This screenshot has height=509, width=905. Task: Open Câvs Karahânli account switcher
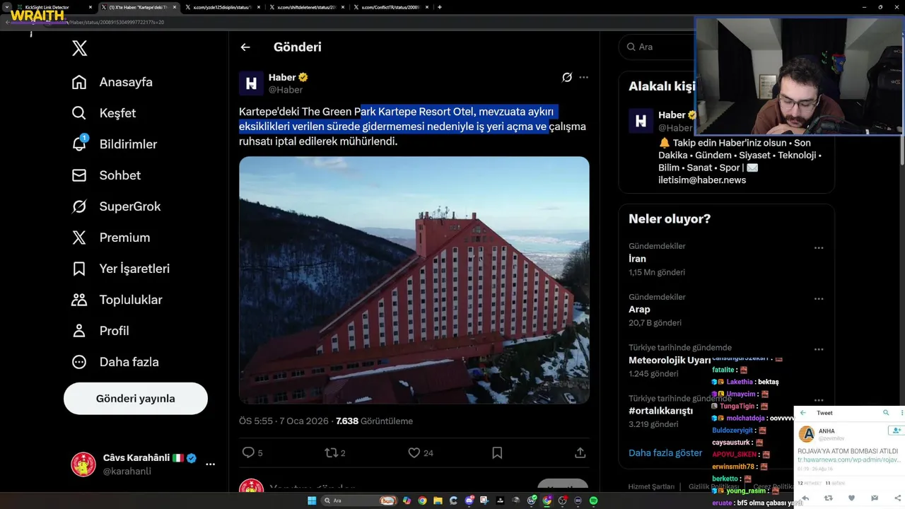tap(144, 464)
